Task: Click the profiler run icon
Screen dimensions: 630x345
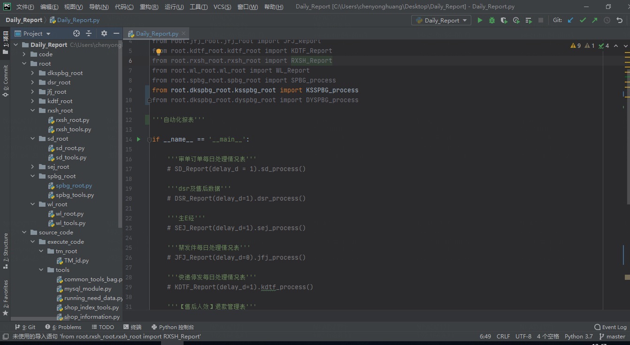Action: pos(516,20)
